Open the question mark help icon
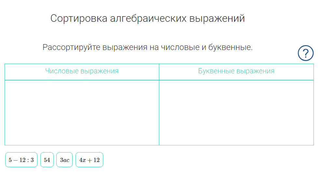321x185 pixels. point(305,53)
